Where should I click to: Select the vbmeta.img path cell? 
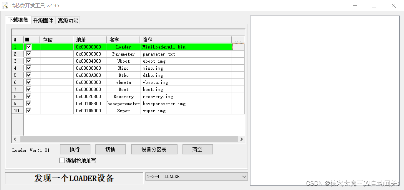pyautogui.click(x=186, y=82)
